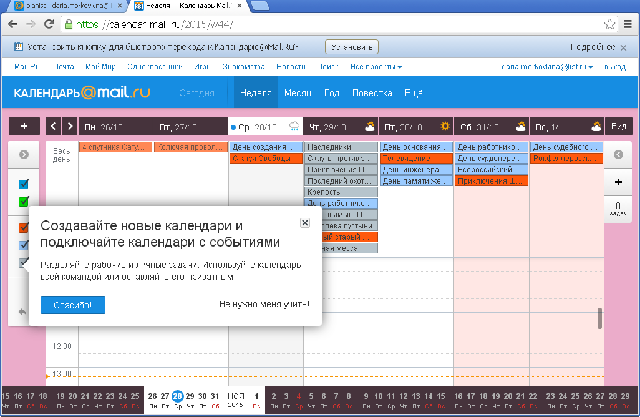This screenshot has height=417, width=640.
Task: Open the 0 задач tasks counter
Action: pos(618,208)
